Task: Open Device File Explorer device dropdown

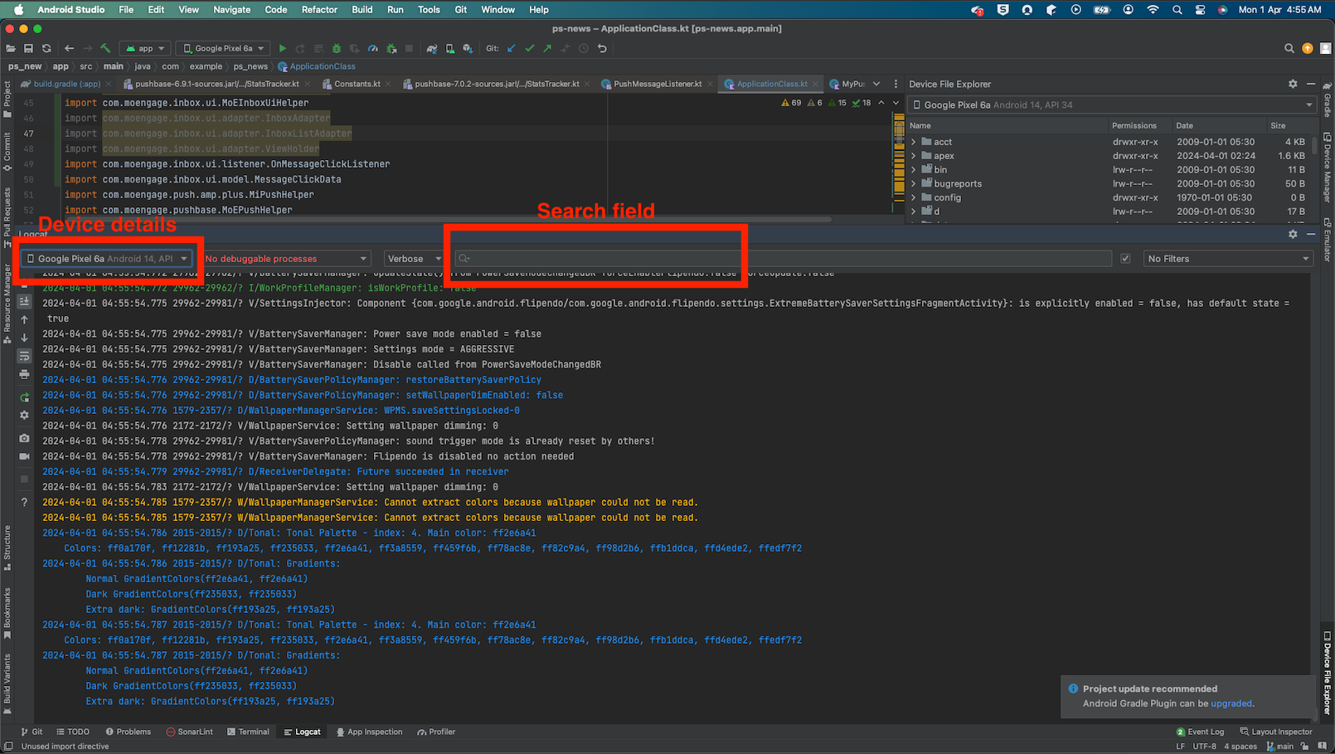Action: [x=1112, y=105]
